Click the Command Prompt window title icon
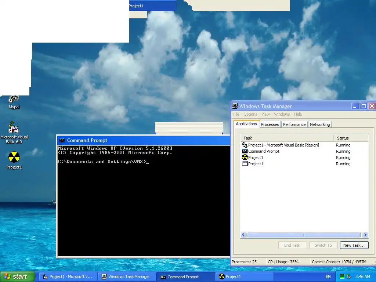The image size is (376, 282). (x=62, y=141)
